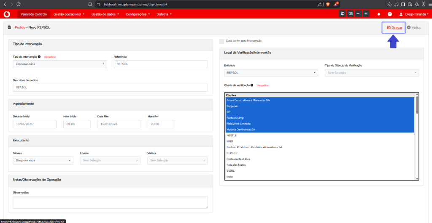
Task: Open the contact card toolbar icon
Action: click(x=350, y=14)
